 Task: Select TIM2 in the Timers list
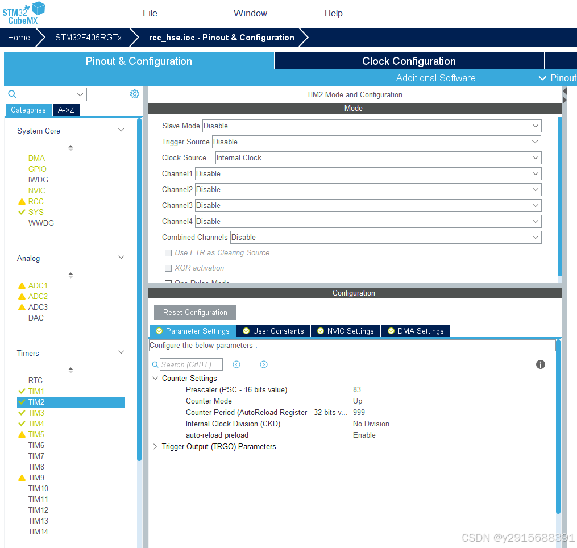[71, 402]
